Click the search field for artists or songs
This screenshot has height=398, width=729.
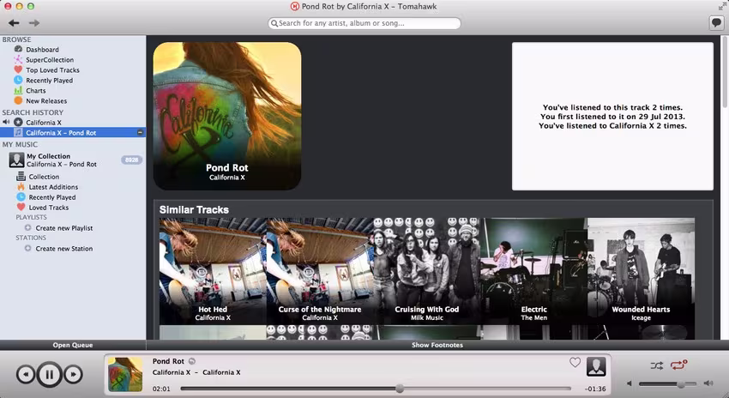point(364,23)
